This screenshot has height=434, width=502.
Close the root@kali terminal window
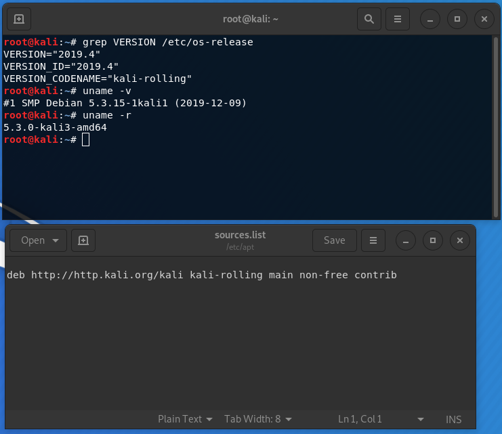484,19
